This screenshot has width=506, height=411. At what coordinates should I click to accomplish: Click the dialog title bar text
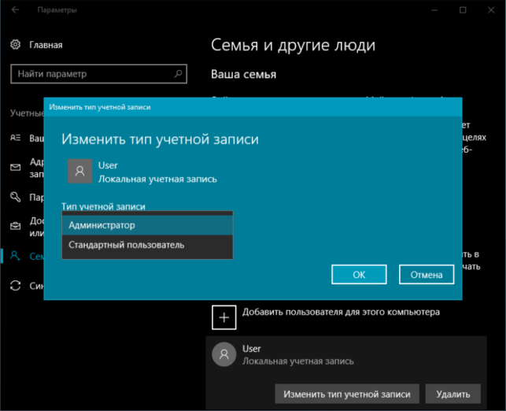point(100,107)
